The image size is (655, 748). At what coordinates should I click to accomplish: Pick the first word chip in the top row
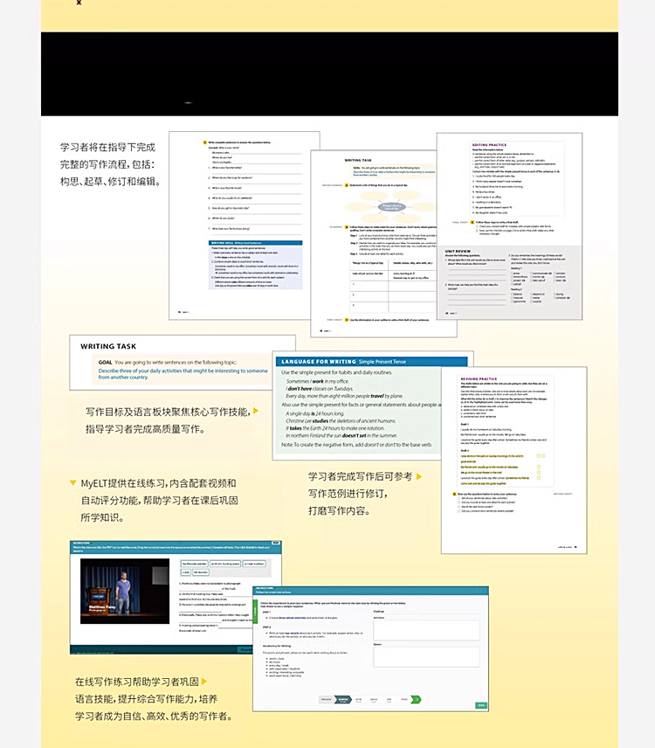point(195,564)
